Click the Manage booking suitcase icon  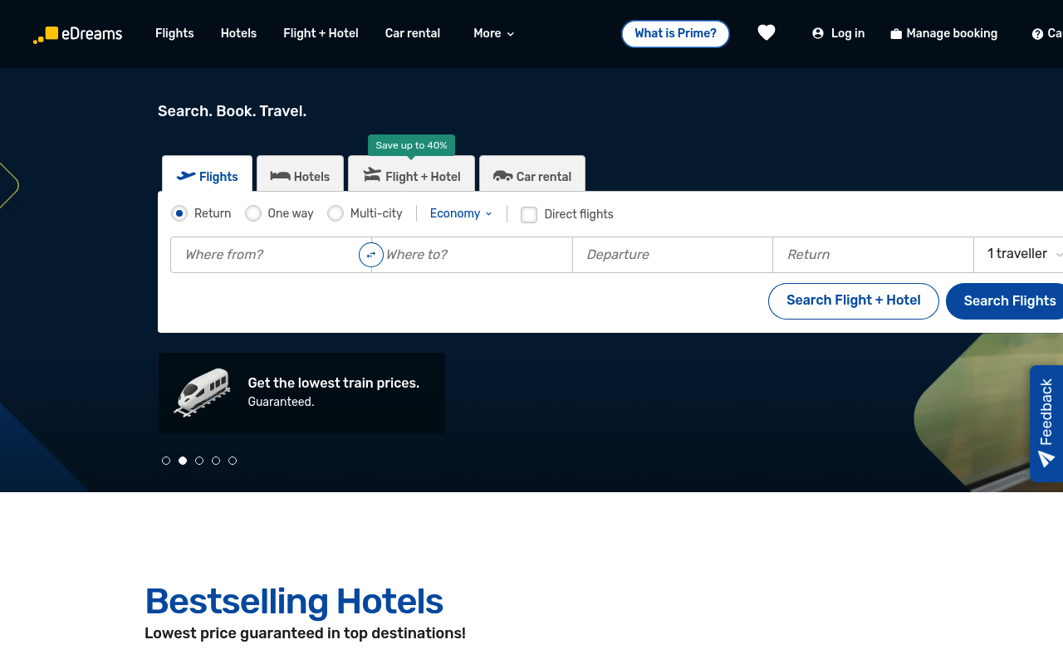point(896,34)
